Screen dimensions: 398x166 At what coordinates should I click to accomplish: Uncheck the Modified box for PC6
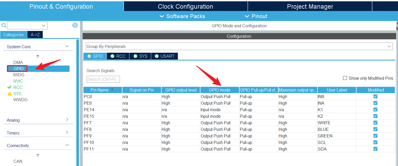(x=375, y=97)
